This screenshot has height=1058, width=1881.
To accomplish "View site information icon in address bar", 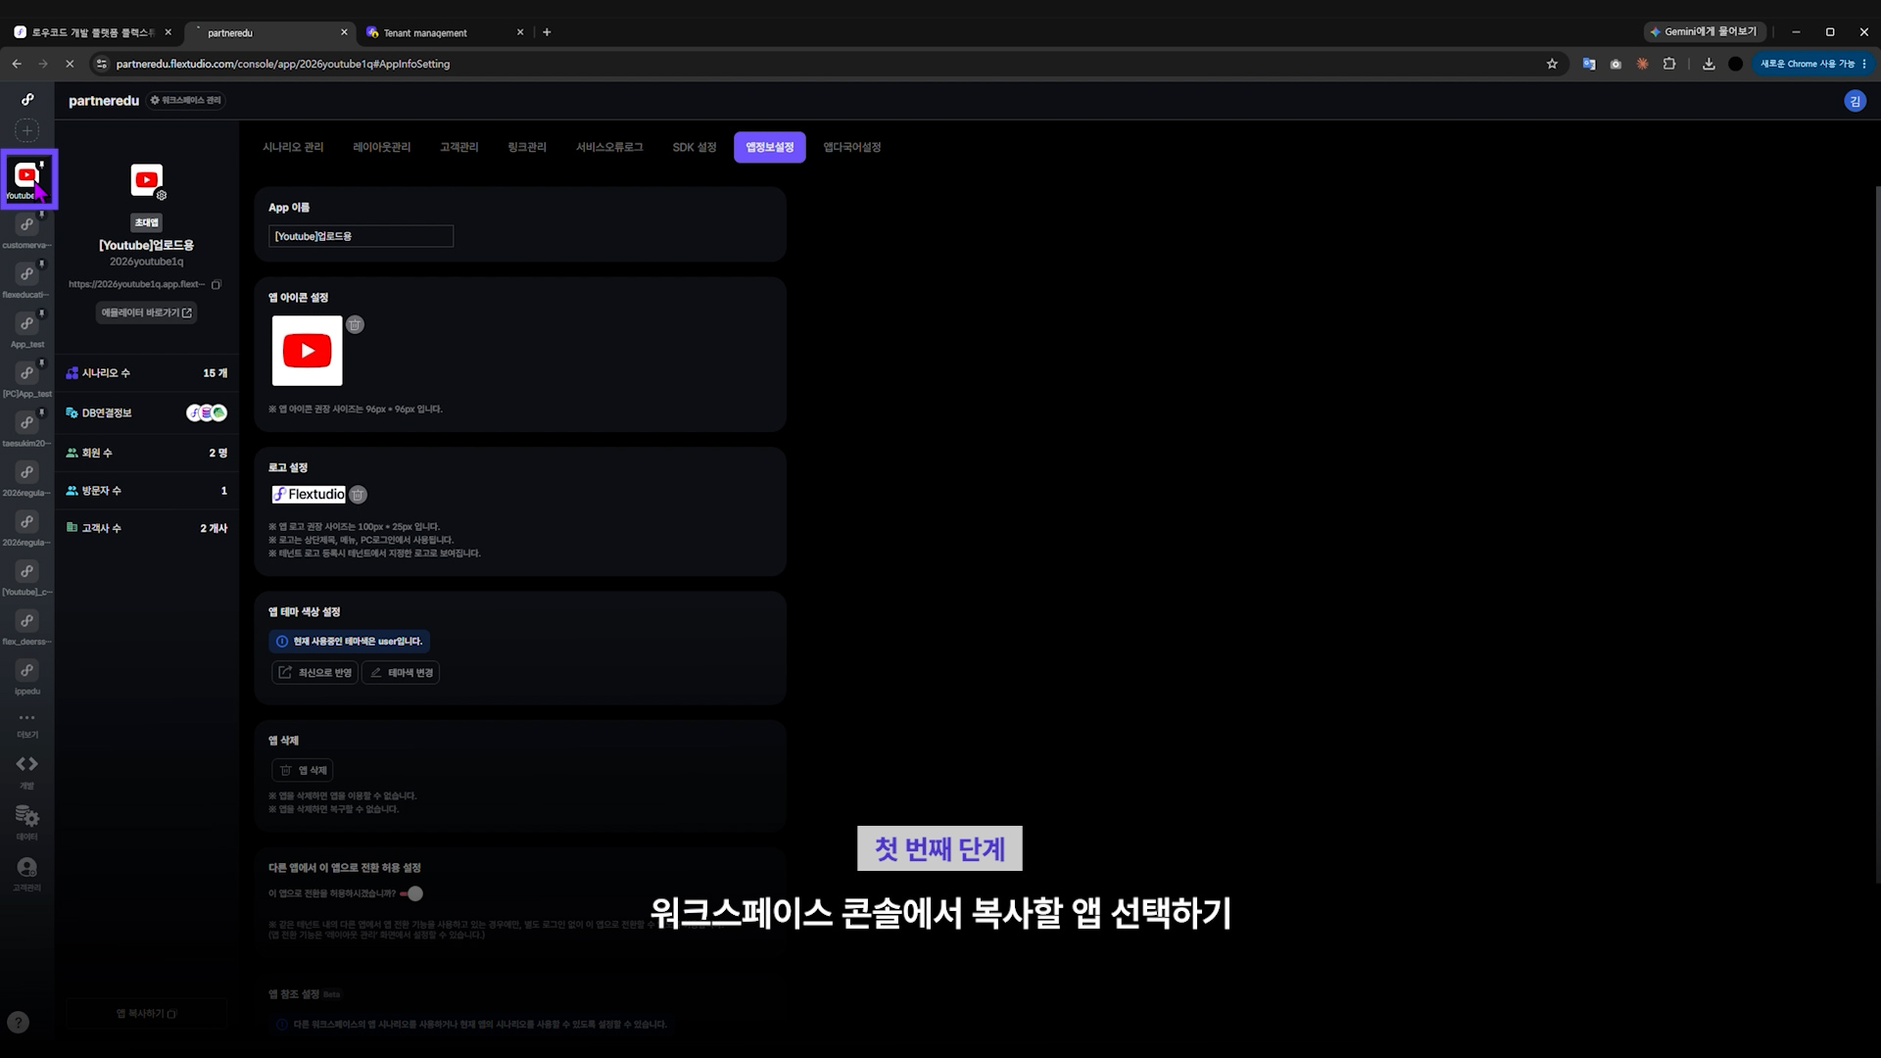I will click(x=101, y=64).
